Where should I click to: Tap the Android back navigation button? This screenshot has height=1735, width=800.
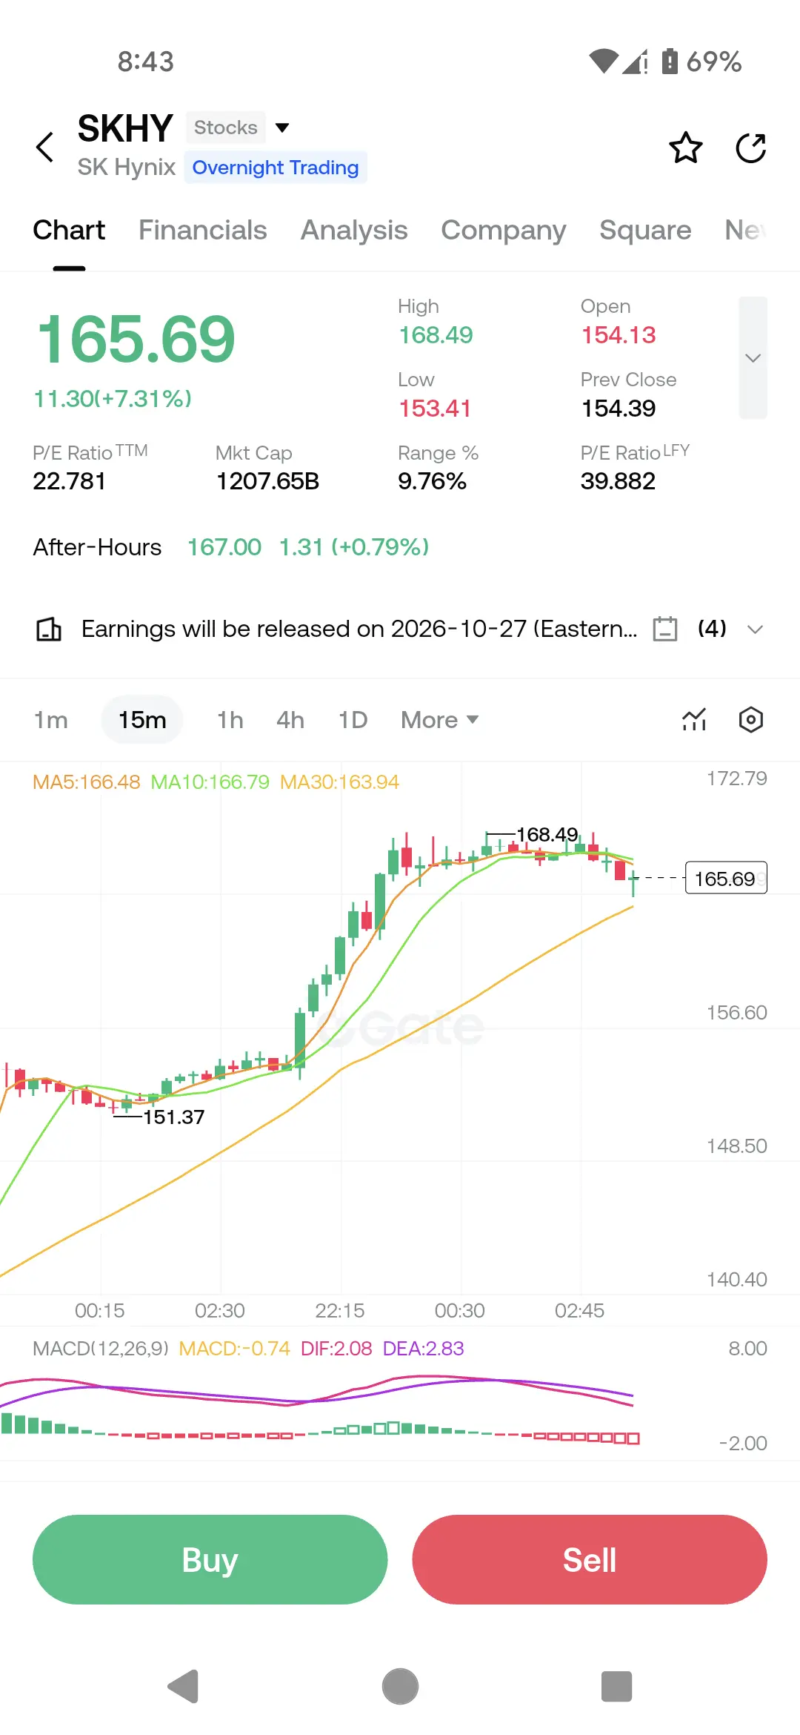pos(184,1686)
